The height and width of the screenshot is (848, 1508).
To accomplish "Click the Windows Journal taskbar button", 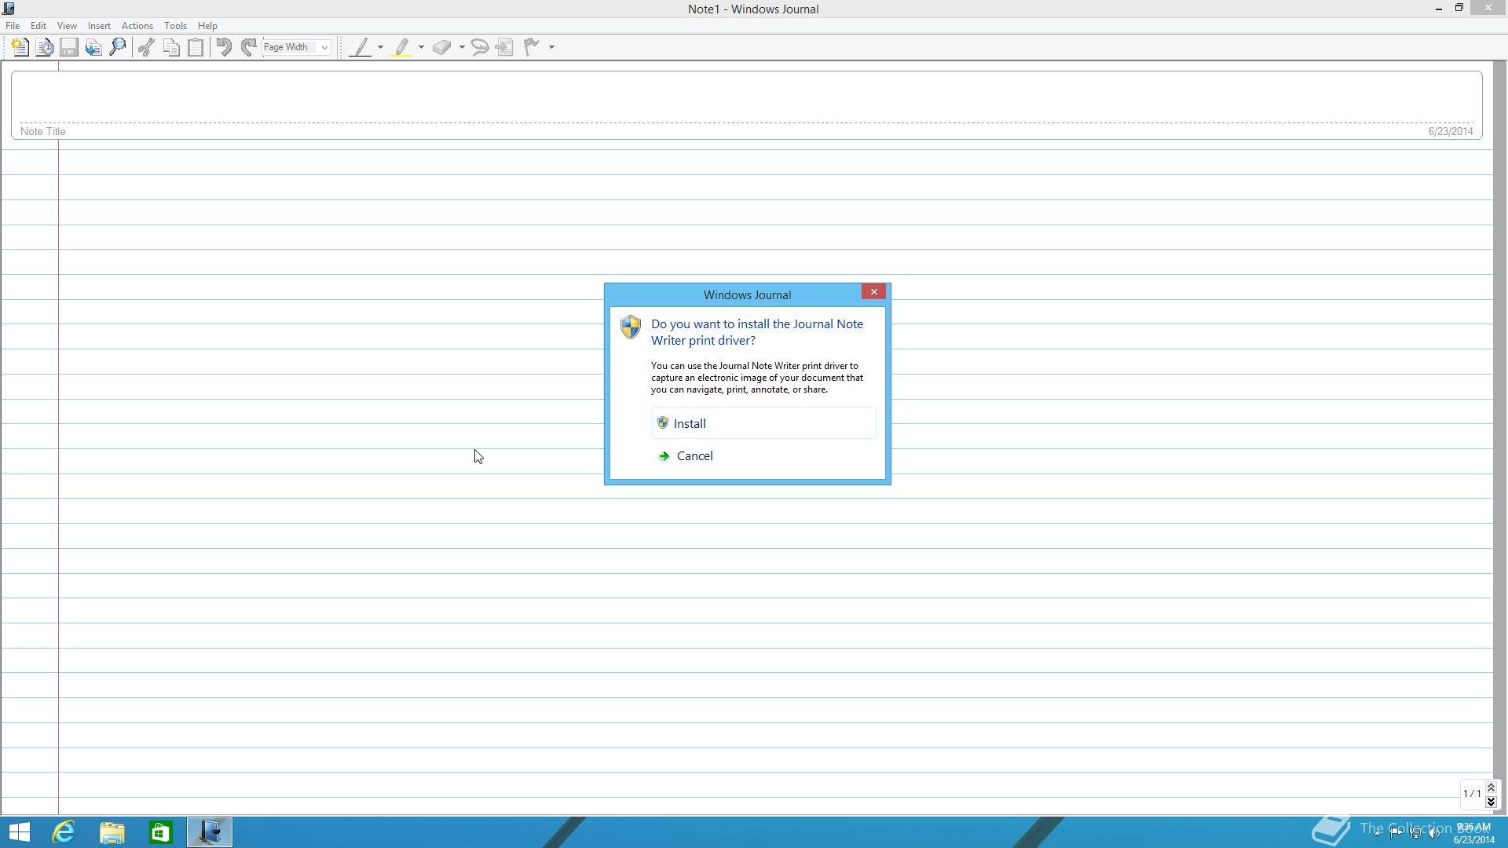I will pyautogui.click(x=210, y=832).
